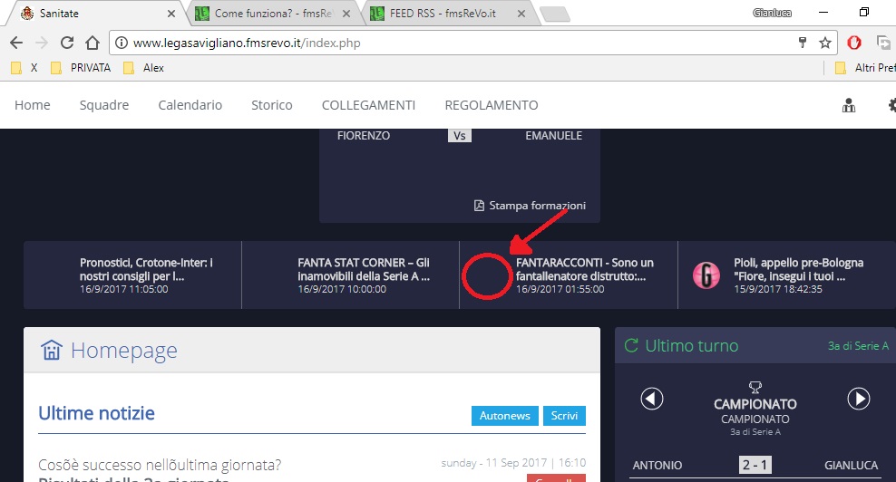Click the Opera extension icon

(854, 43)
